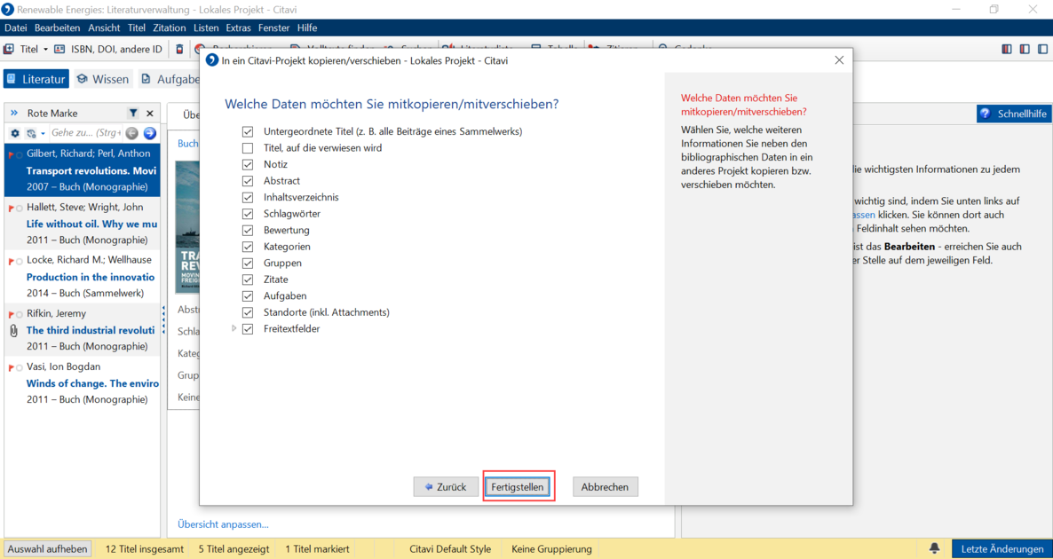Viewport: 1053px width, 559px height.
Task: Open the Zitation menu
Action: tap(170, 28)
